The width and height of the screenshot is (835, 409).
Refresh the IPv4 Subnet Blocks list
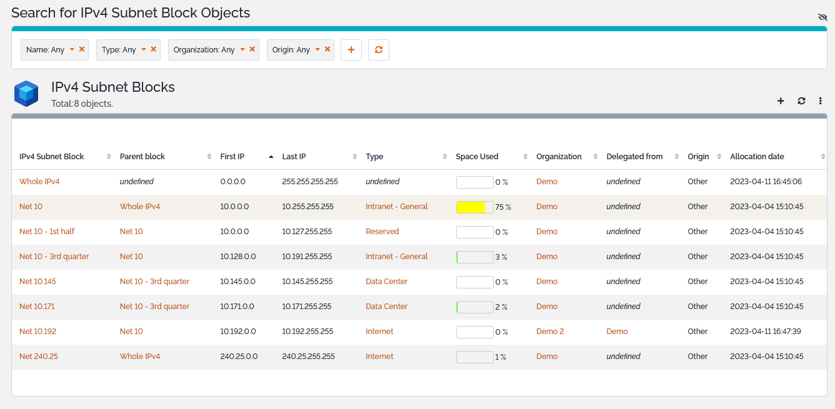801,101
